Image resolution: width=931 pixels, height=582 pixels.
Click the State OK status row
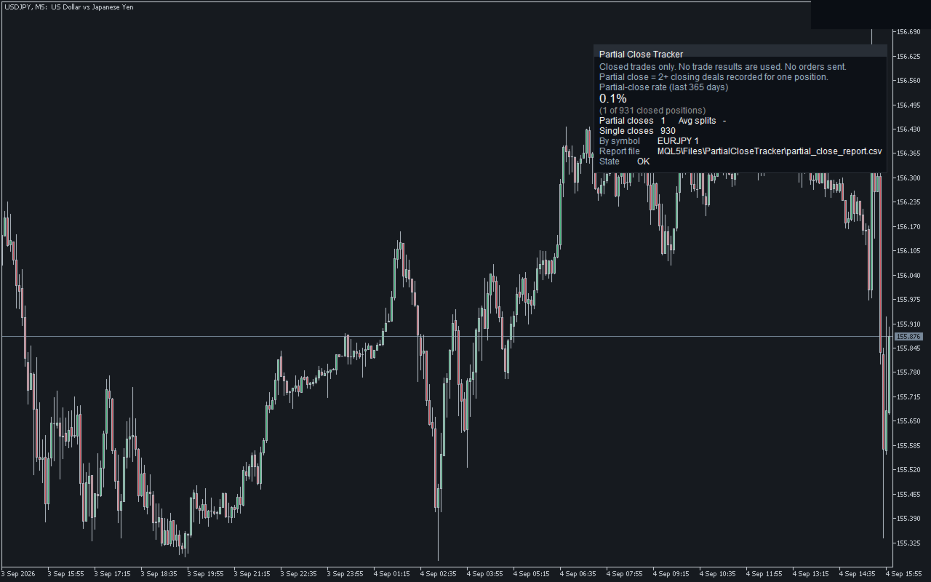tap(625, 162)
